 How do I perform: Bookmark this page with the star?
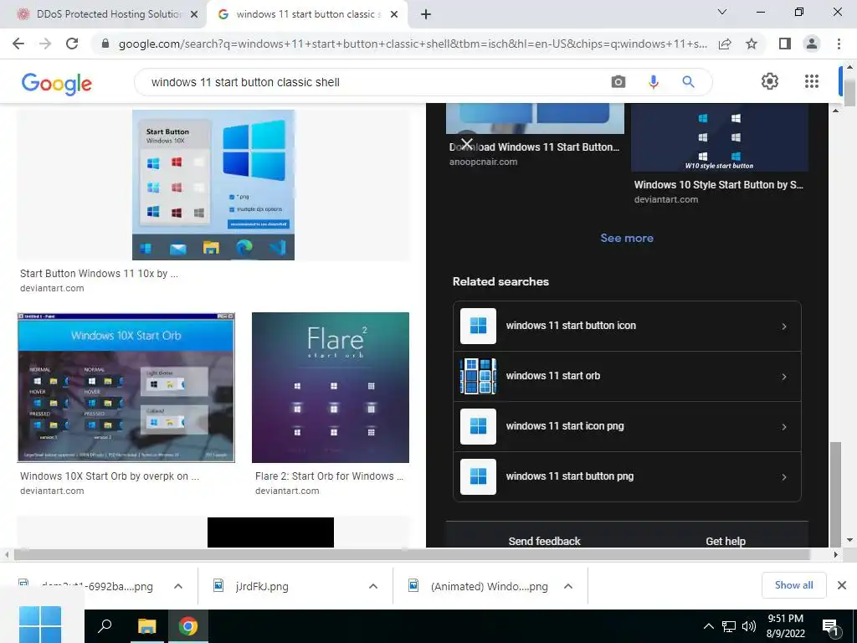[x=752, y=44]
